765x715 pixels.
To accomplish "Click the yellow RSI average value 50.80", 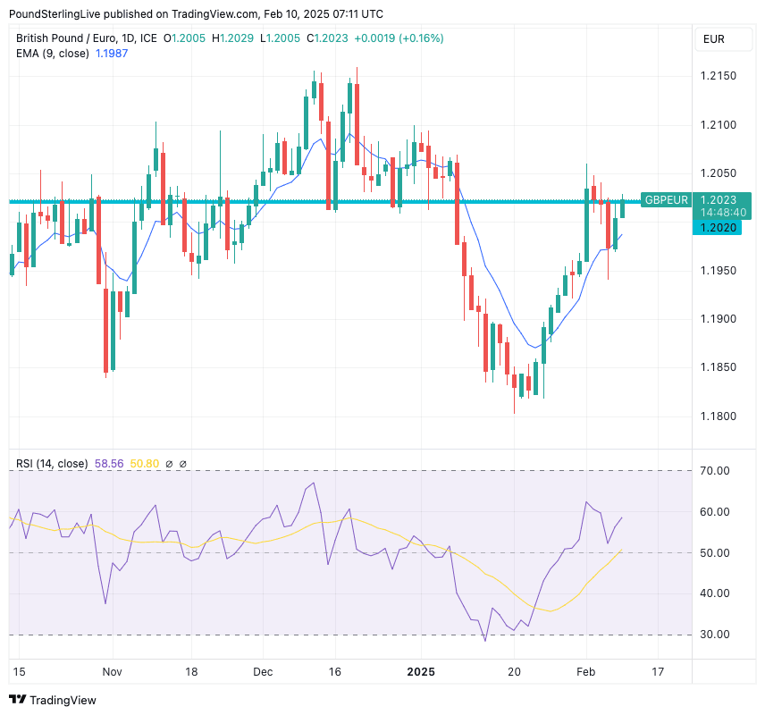I will coord(144,464).
